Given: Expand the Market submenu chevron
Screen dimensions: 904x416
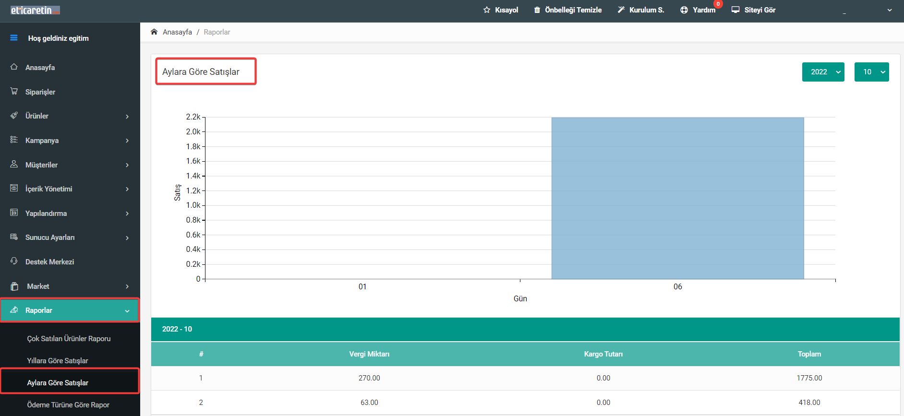Looking at the screenshot, I should tap(127, 286).
